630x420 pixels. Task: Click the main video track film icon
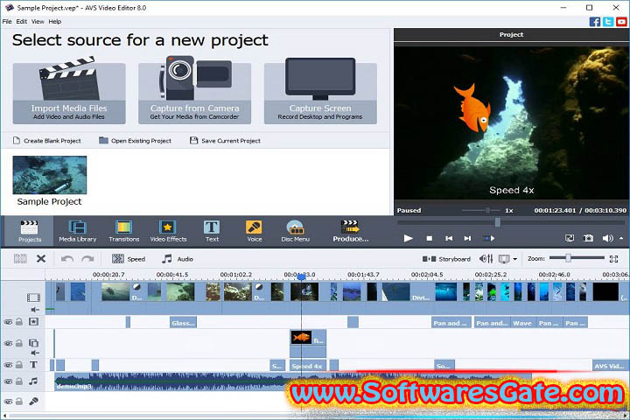coord(33,297)
